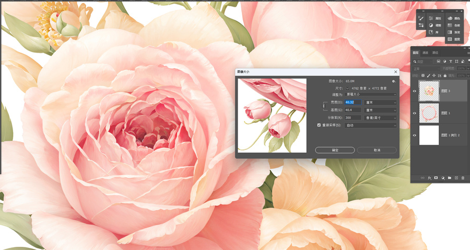470x250 pixels.
Task: Hide layer 图层 1
Action: tap(415, 113)
